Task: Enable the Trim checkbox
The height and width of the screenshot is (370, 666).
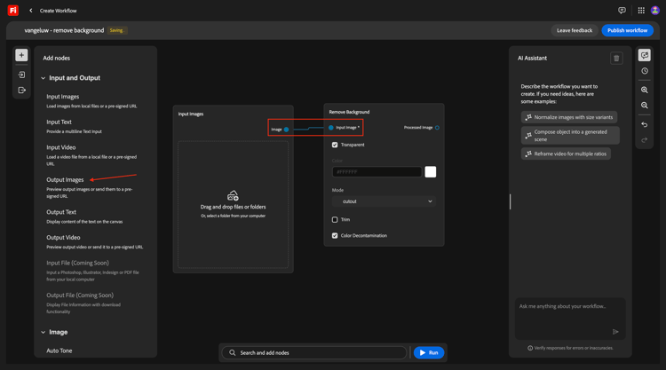Action: point(335,219)
